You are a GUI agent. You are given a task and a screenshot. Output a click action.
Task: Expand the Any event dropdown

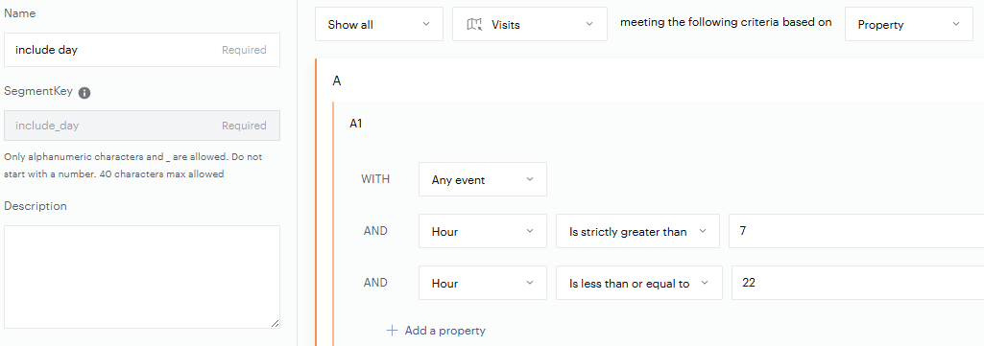click(483, 179)
